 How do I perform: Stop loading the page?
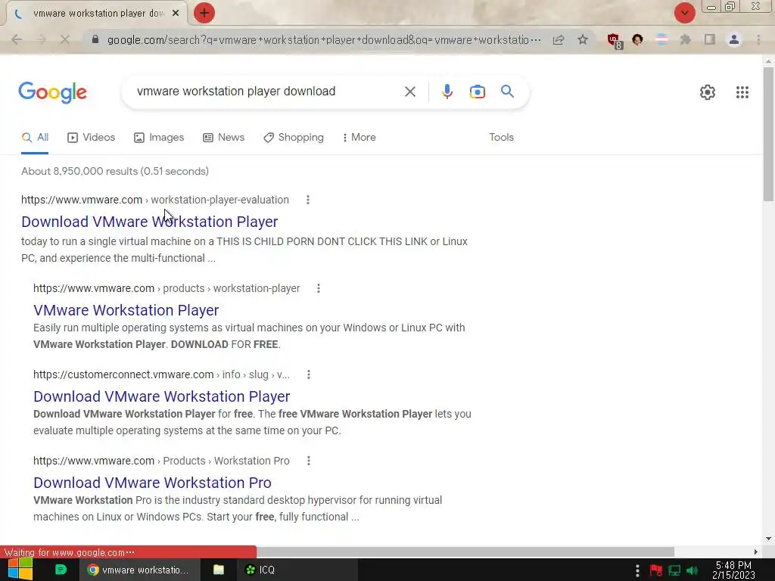(65, 39)
